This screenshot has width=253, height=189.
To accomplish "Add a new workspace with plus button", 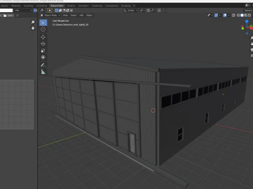I will click(x=134, y=6).
